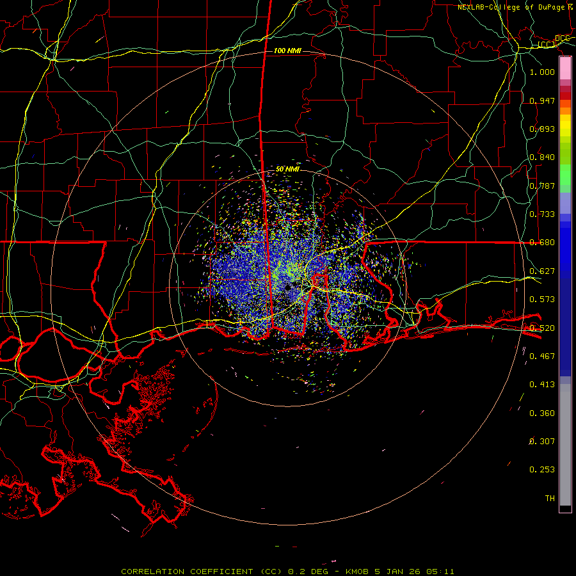Click the 0.733 color scale value
The height and width of the screenshot is (576, 576).
[542, 214]
